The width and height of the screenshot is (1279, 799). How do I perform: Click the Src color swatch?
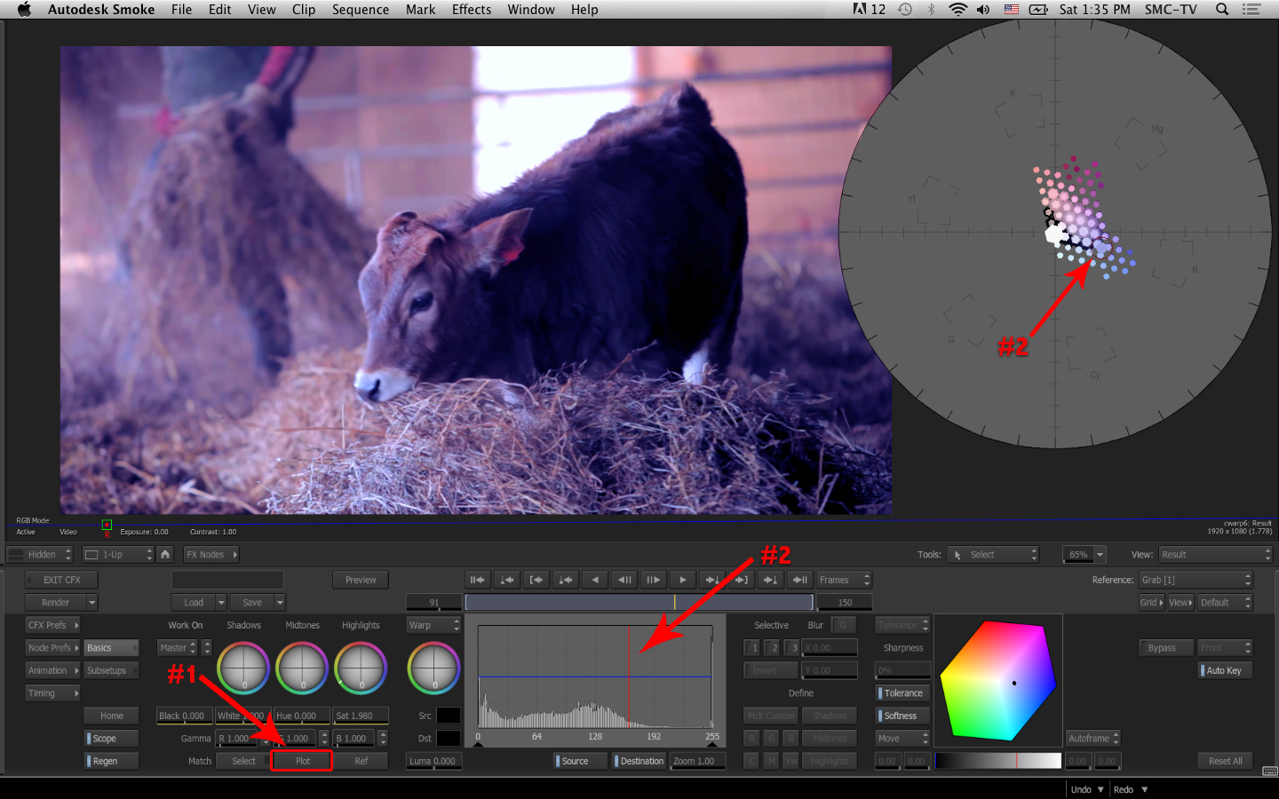coord(449,716)
